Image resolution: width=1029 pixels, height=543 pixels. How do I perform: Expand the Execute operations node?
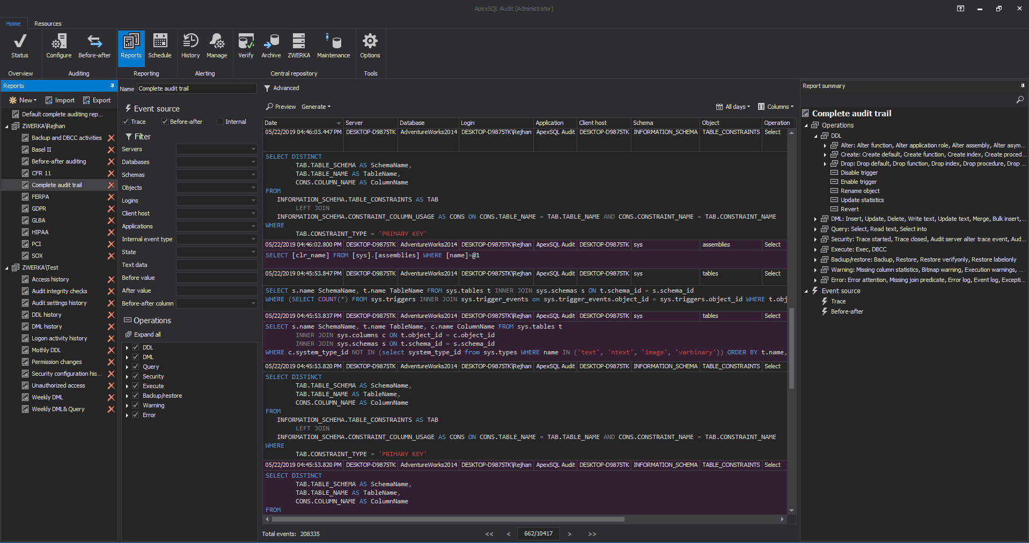coord(127,386)
